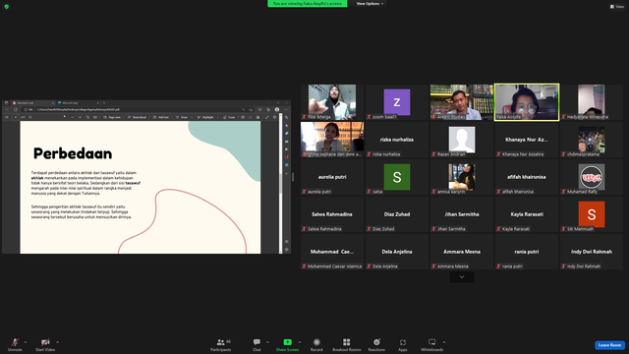Expand chat options caret beside Chat

(267, 342)
